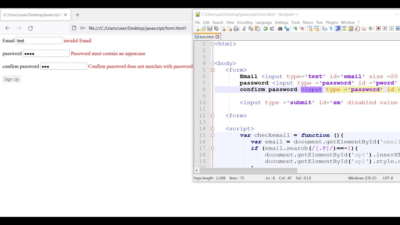Toggle word wrap in Notepad++
This screenshot has width=400, height=225.
[x=324, y=28]
